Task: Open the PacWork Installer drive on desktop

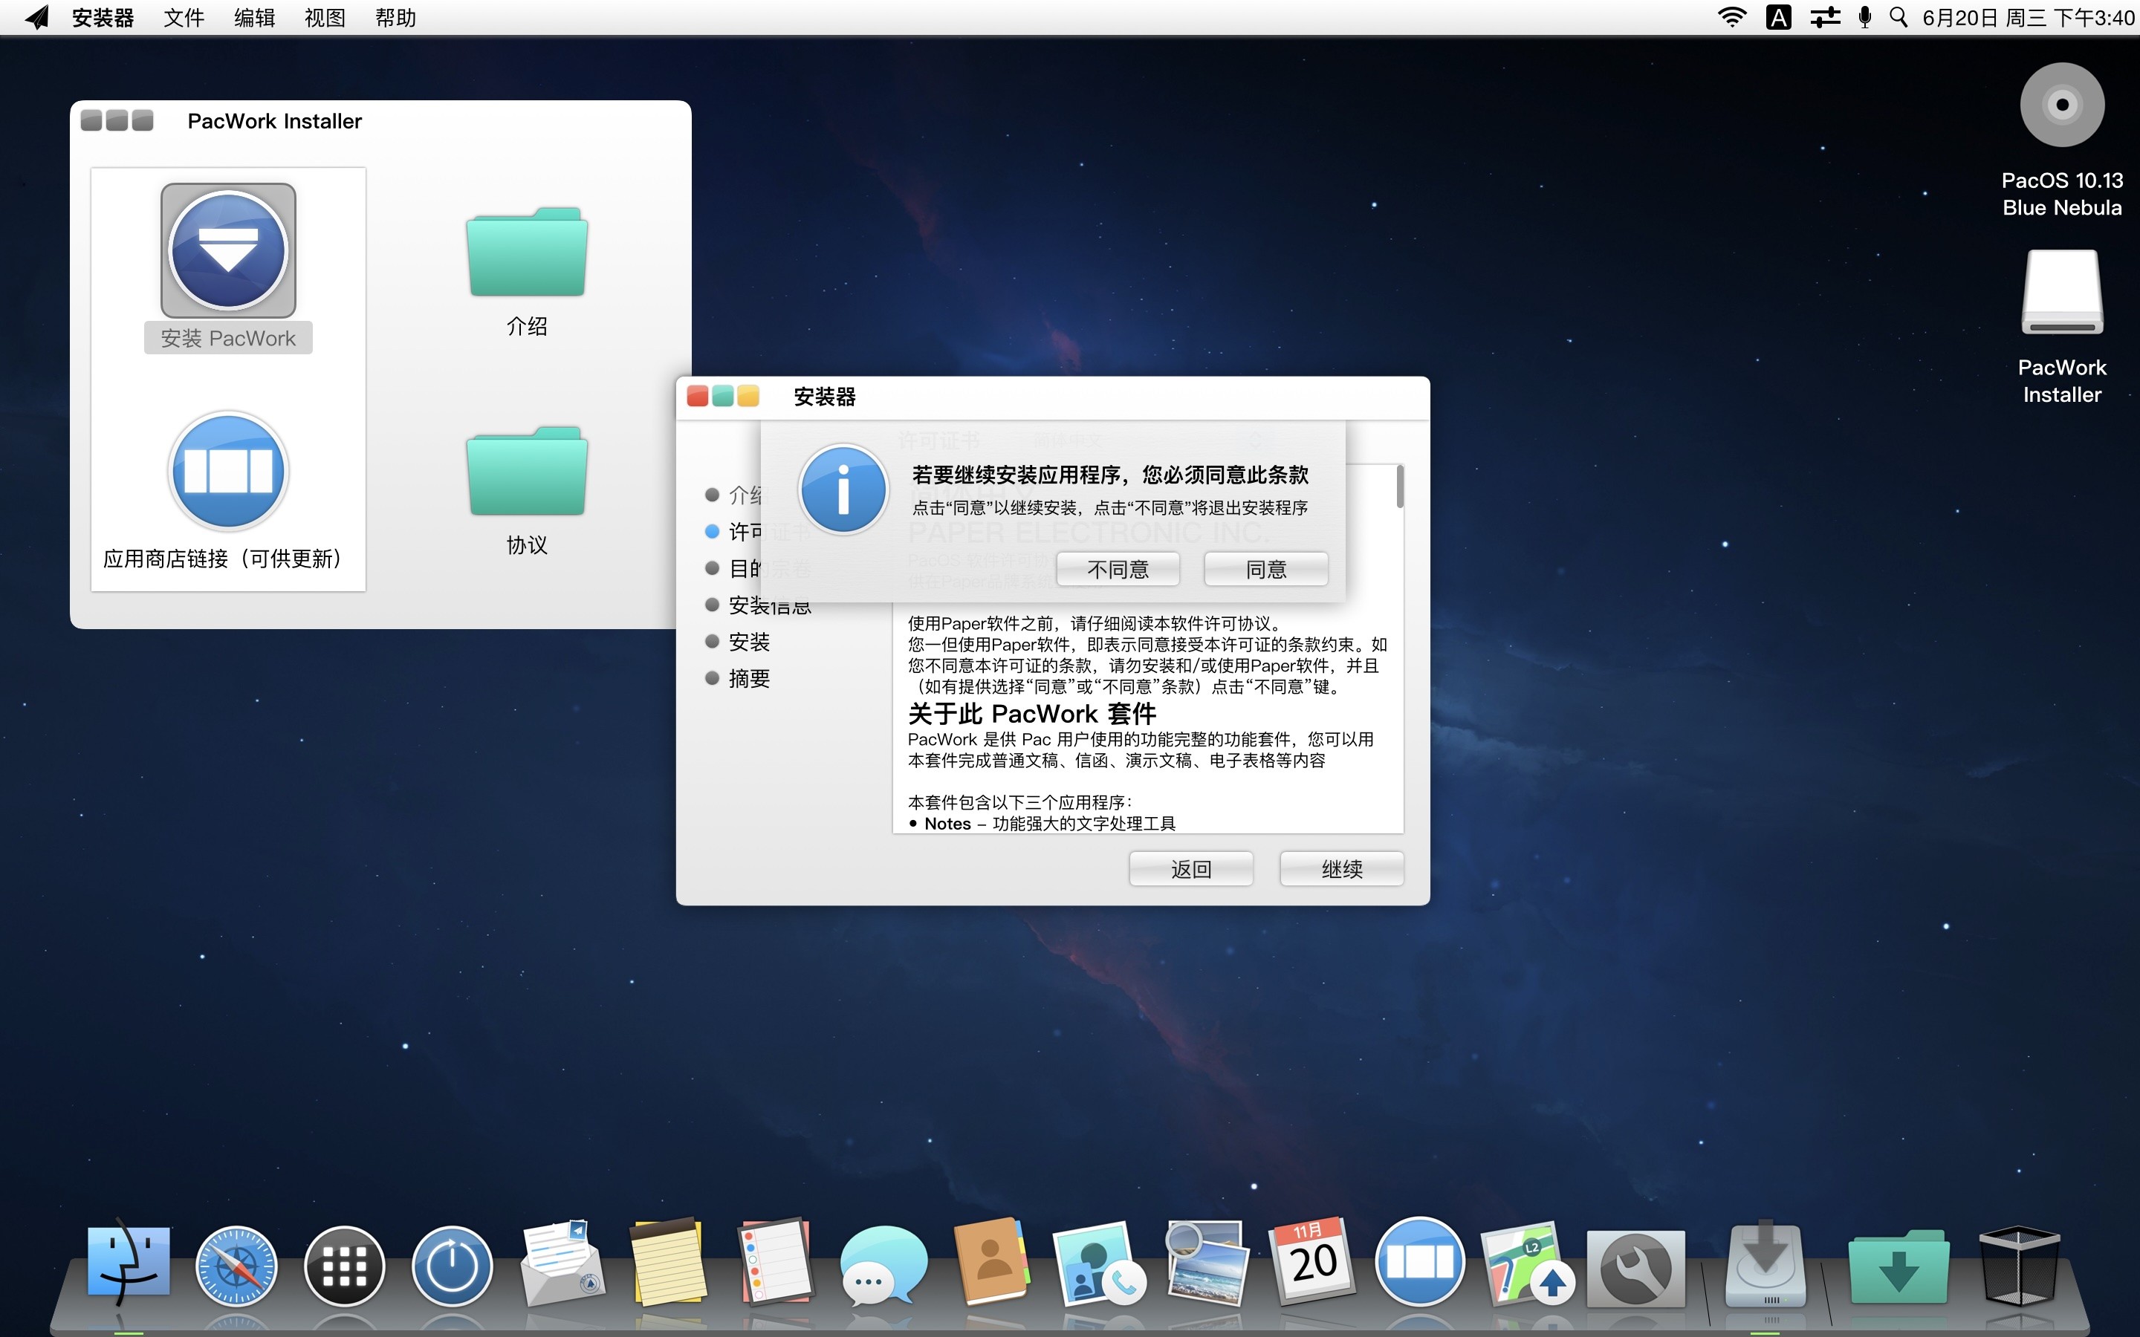Action: [x=2062, y=293]
